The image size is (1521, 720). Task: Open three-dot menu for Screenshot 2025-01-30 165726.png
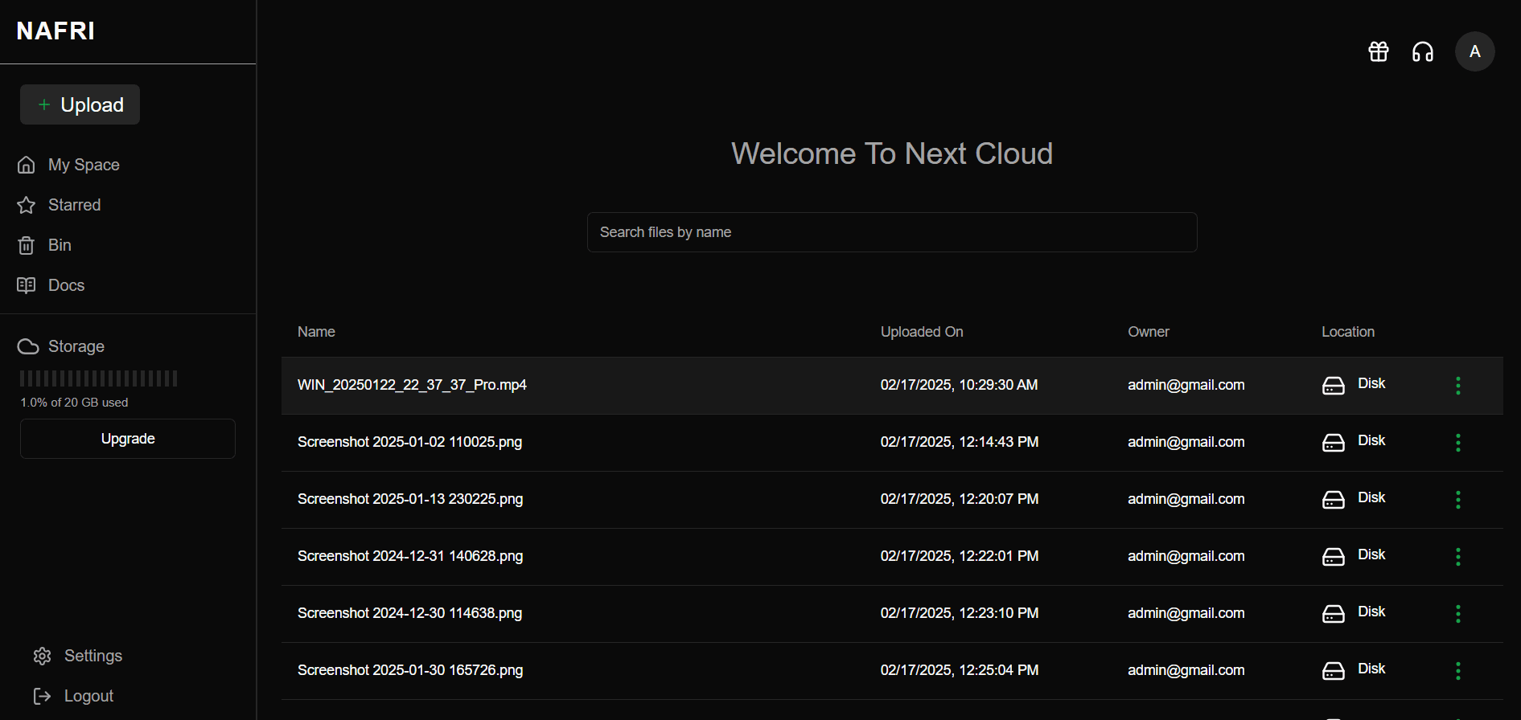pyautogui.click(x=1457, y=671)
